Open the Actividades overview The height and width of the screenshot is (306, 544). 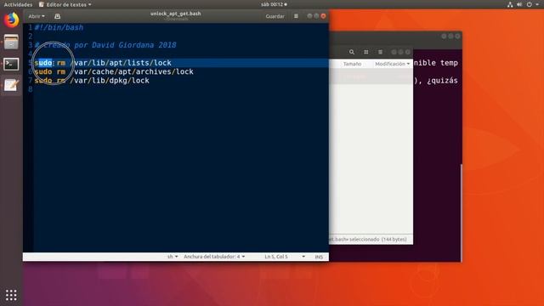pos(18,4)
